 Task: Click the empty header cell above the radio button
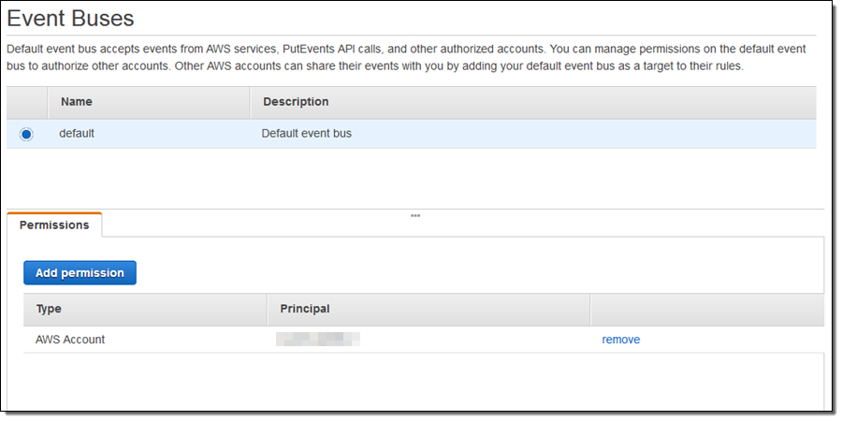26,102
